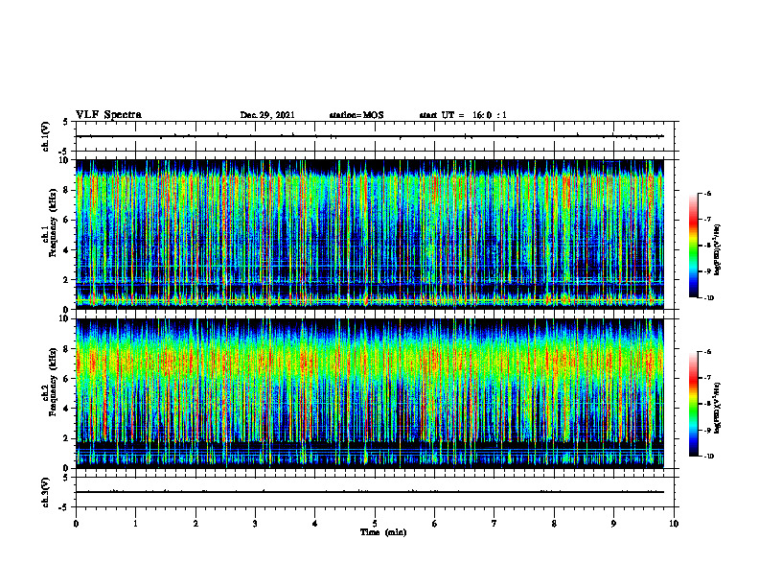Click the '-6' label on ch.1 colorbar

(707, 193)
